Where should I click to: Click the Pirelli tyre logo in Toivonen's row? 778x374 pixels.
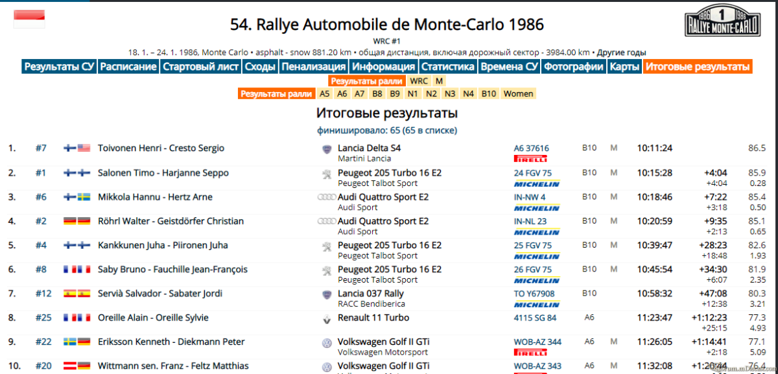pyautogui.click(x=530, y=159)
